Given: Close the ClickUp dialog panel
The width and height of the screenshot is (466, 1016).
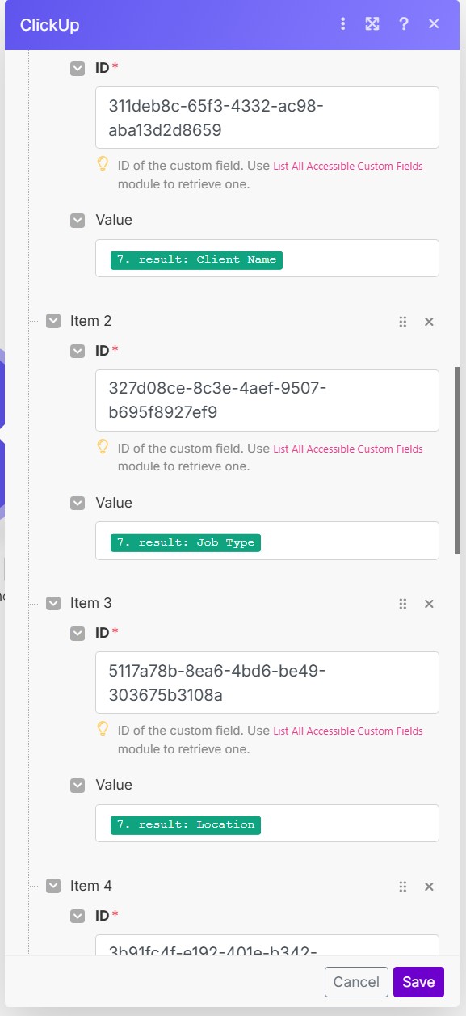Looking at the screenshot, I should 434,24.
